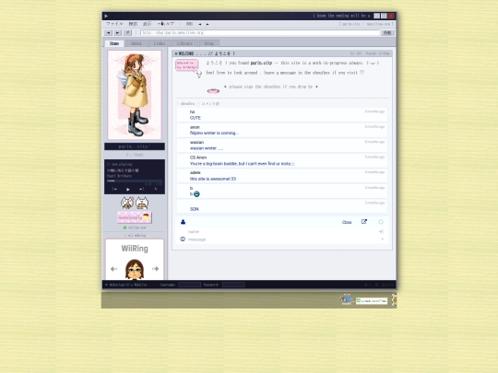The height and width of the screenshot is (373, 498).
Task: Seek along the music player progress bar
Action: (x=135, y=181)
